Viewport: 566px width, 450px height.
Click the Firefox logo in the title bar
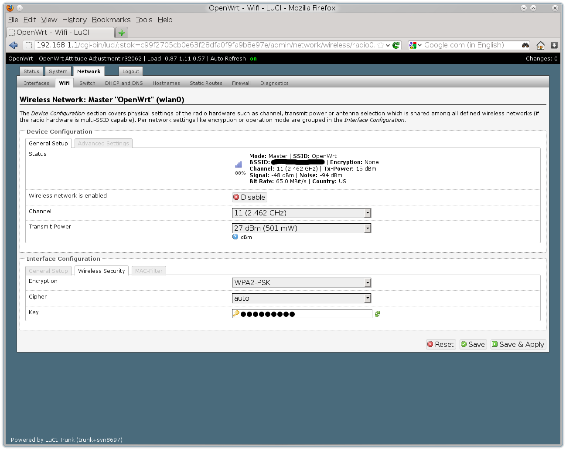[x=10, y=8]
